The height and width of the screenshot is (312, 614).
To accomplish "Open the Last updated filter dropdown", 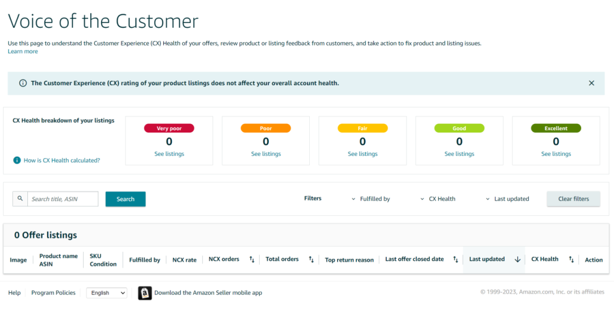I will click(507, 199).
